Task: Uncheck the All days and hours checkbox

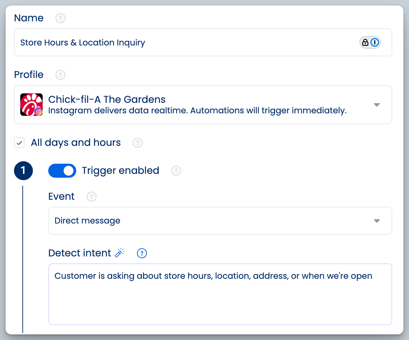Action: point(19,143)
